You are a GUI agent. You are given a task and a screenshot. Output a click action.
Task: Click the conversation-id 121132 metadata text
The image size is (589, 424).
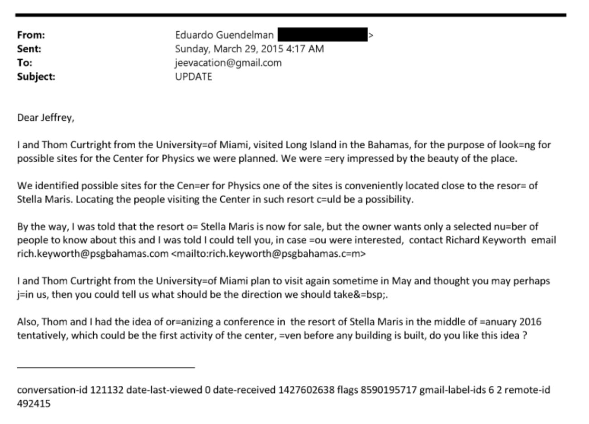coord(70,390)
